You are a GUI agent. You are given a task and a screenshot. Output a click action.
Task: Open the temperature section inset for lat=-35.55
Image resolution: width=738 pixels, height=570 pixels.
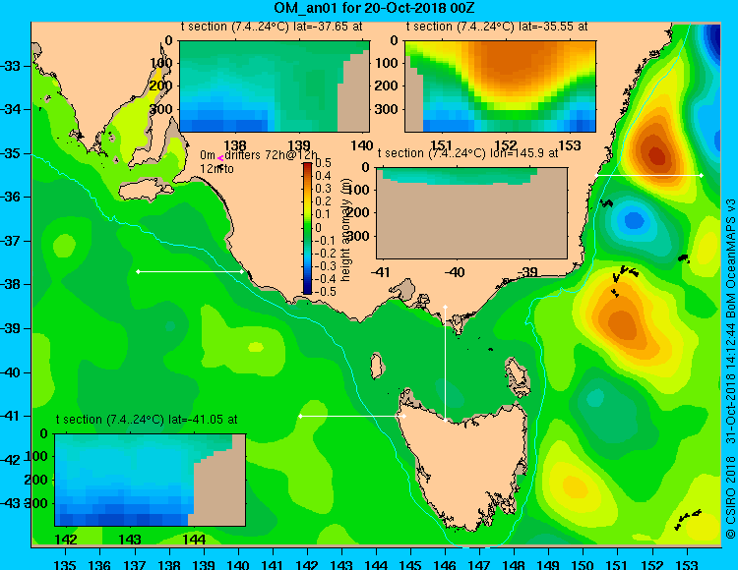coord(500,86)
